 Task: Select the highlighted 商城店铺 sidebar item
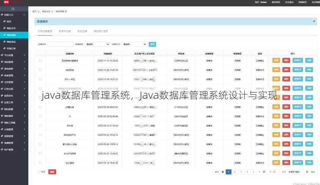(x=14, y=35)
